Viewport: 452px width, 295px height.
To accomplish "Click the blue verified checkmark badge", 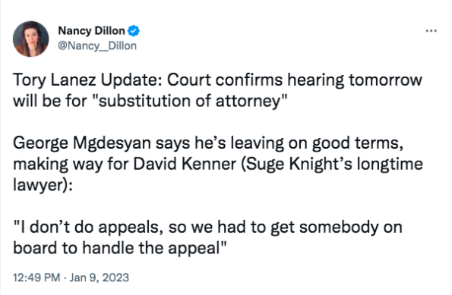I will pyautogui.click(x=134, y=31).
